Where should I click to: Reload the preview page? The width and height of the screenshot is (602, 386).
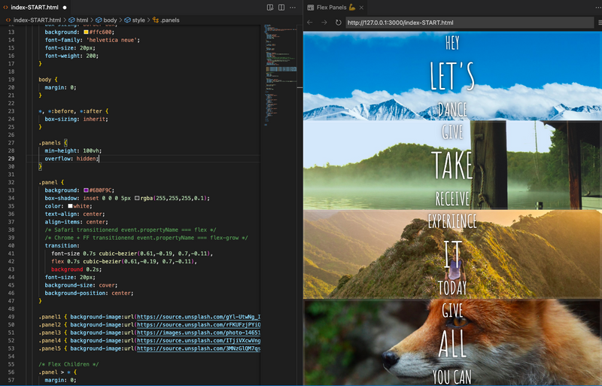339,23
